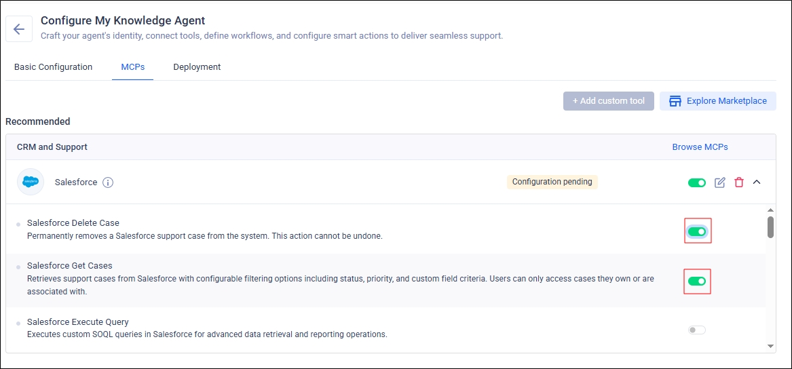
Task: Enable the Salesforce Execute Query toggle
Action: (x=697, y=330)
